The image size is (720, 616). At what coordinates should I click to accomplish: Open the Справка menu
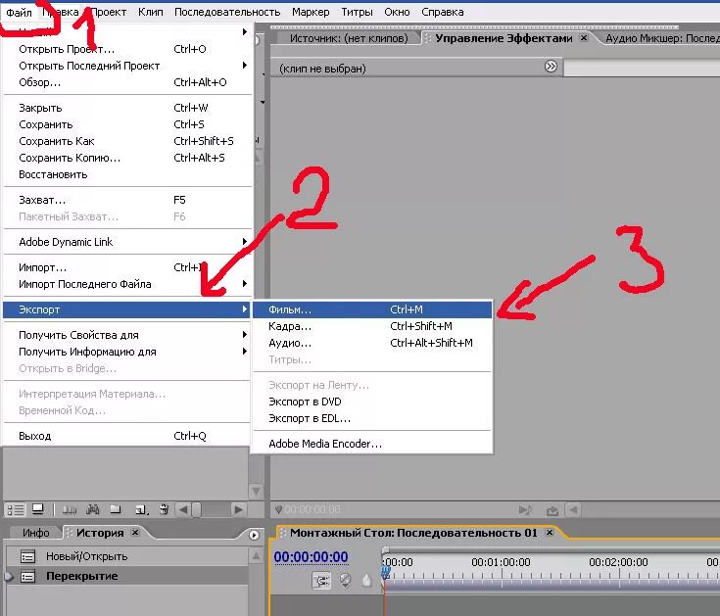pos(443,12)
